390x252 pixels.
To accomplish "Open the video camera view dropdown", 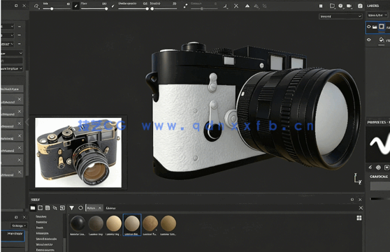I will click(x=349, y=6).
